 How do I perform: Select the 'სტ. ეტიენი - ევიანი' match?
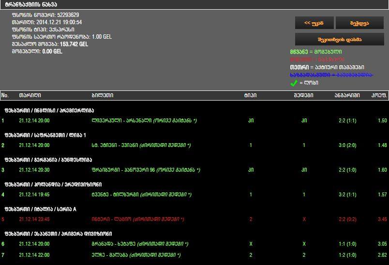coord(194,145)
